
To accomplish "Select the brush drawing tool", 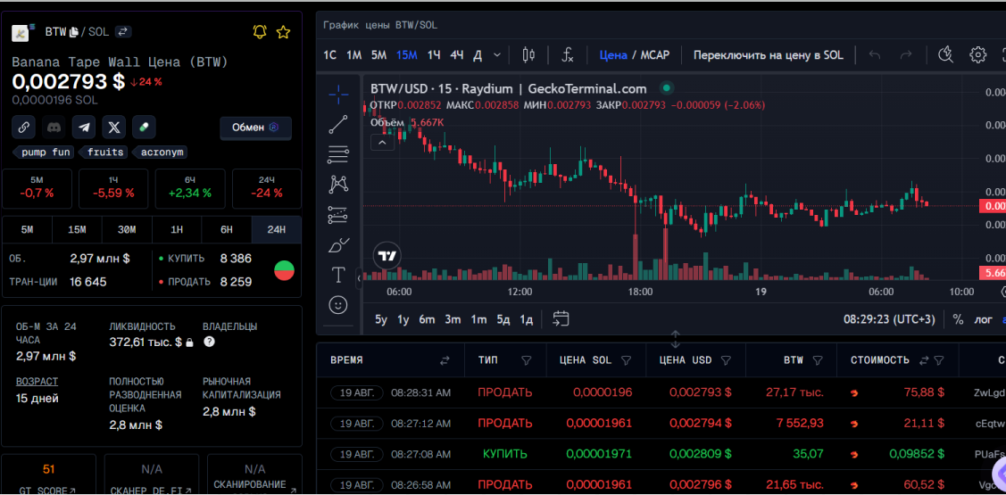I will 338,245.
